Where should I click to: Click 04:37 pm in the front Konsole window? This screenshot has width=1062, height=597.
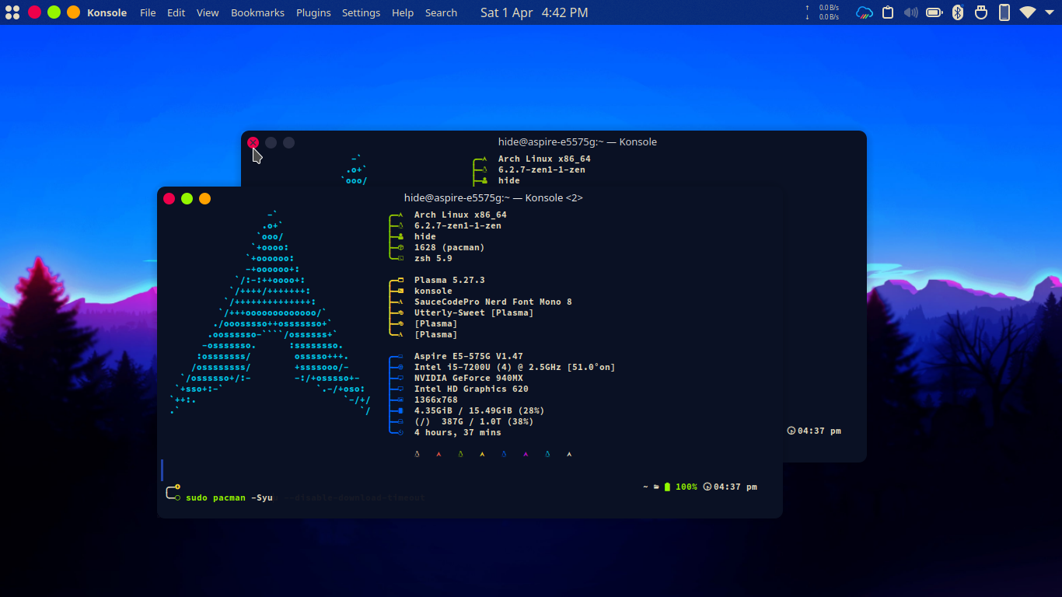point(735,487)
